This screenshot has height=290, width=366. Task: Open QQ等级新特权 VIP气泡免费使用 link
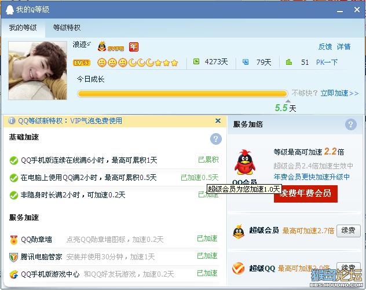70,120
